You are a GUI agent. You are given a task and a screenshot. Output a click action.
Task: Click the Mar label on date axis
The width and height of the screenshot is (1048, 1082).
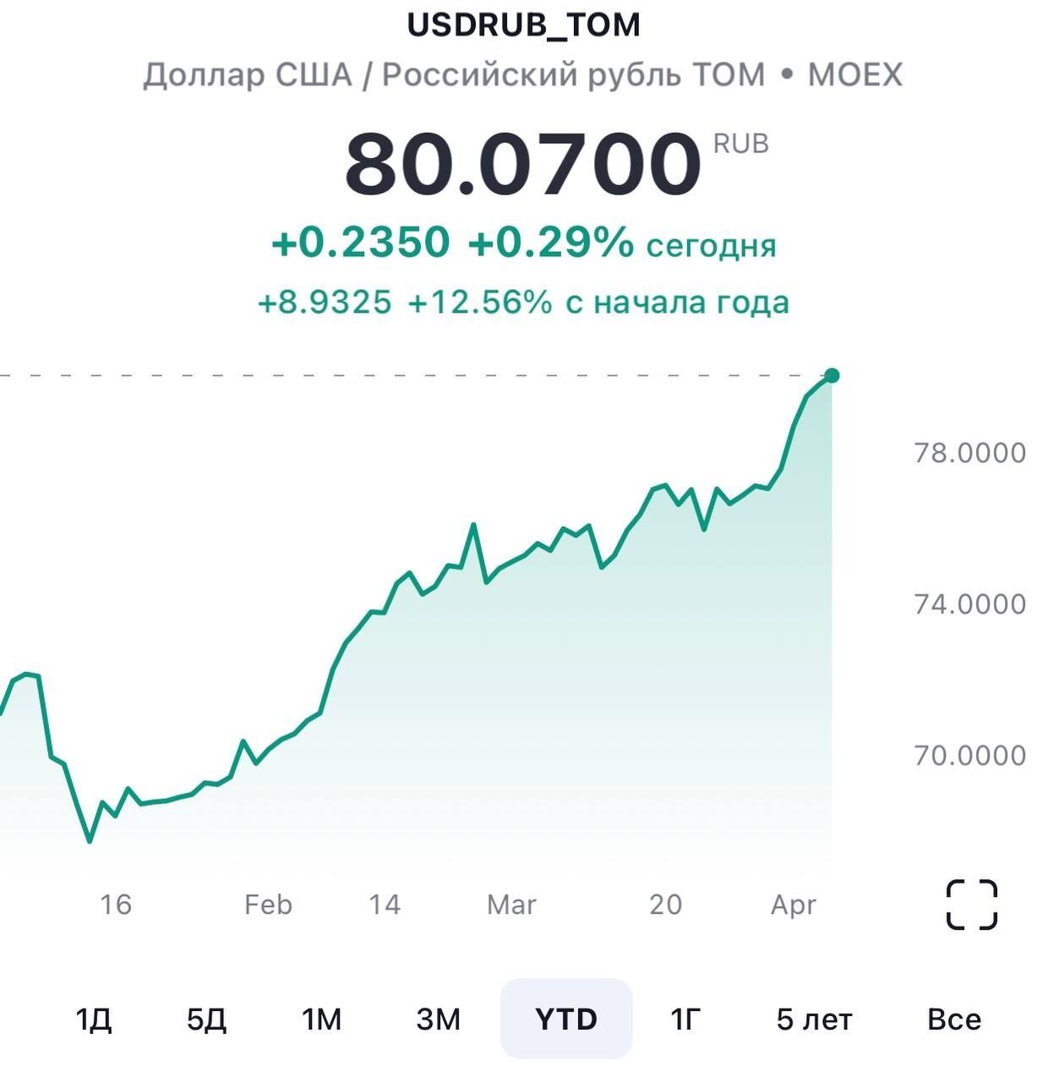click(x=511, y=904)
